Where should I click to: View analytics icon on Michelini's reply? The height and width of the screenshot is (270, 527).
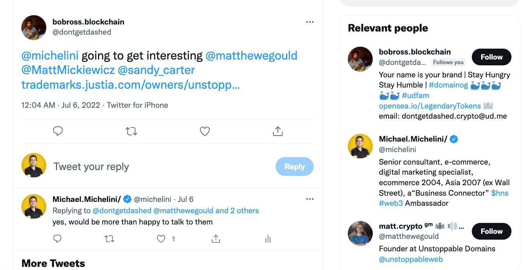click(x=268, y=239)
